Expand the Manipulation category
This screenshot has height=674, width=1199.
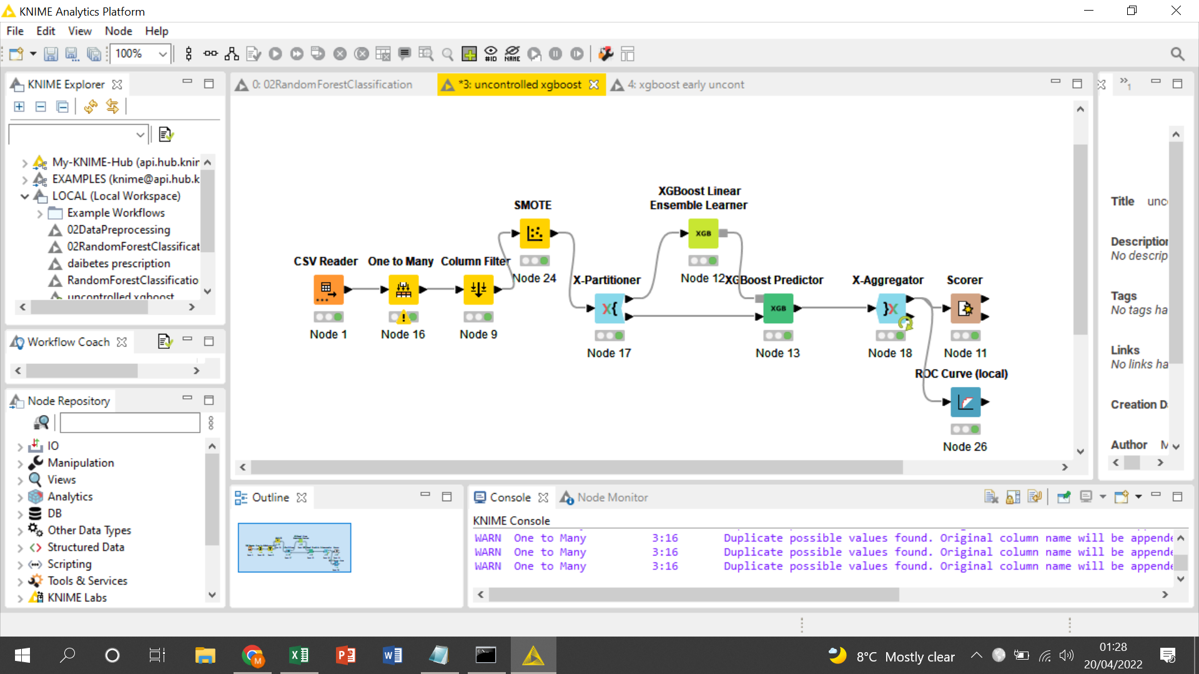20,464
